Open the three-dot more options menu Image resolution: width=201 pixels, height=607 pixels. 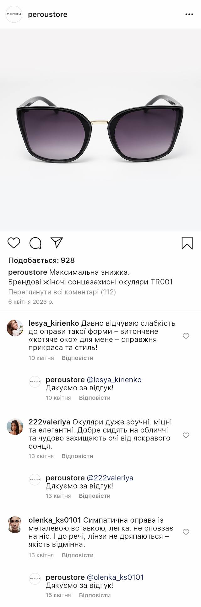coord(189,14)
